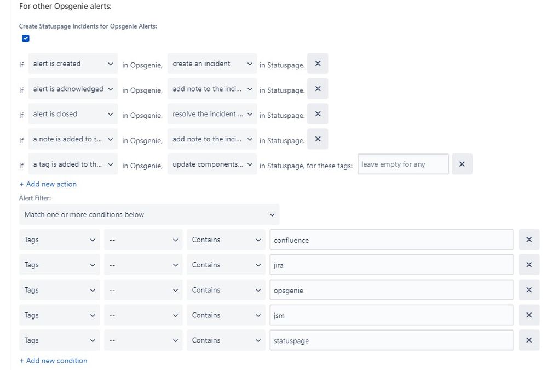
Task: Delete the confluence tag filter condition
Action: coord(529,240)
